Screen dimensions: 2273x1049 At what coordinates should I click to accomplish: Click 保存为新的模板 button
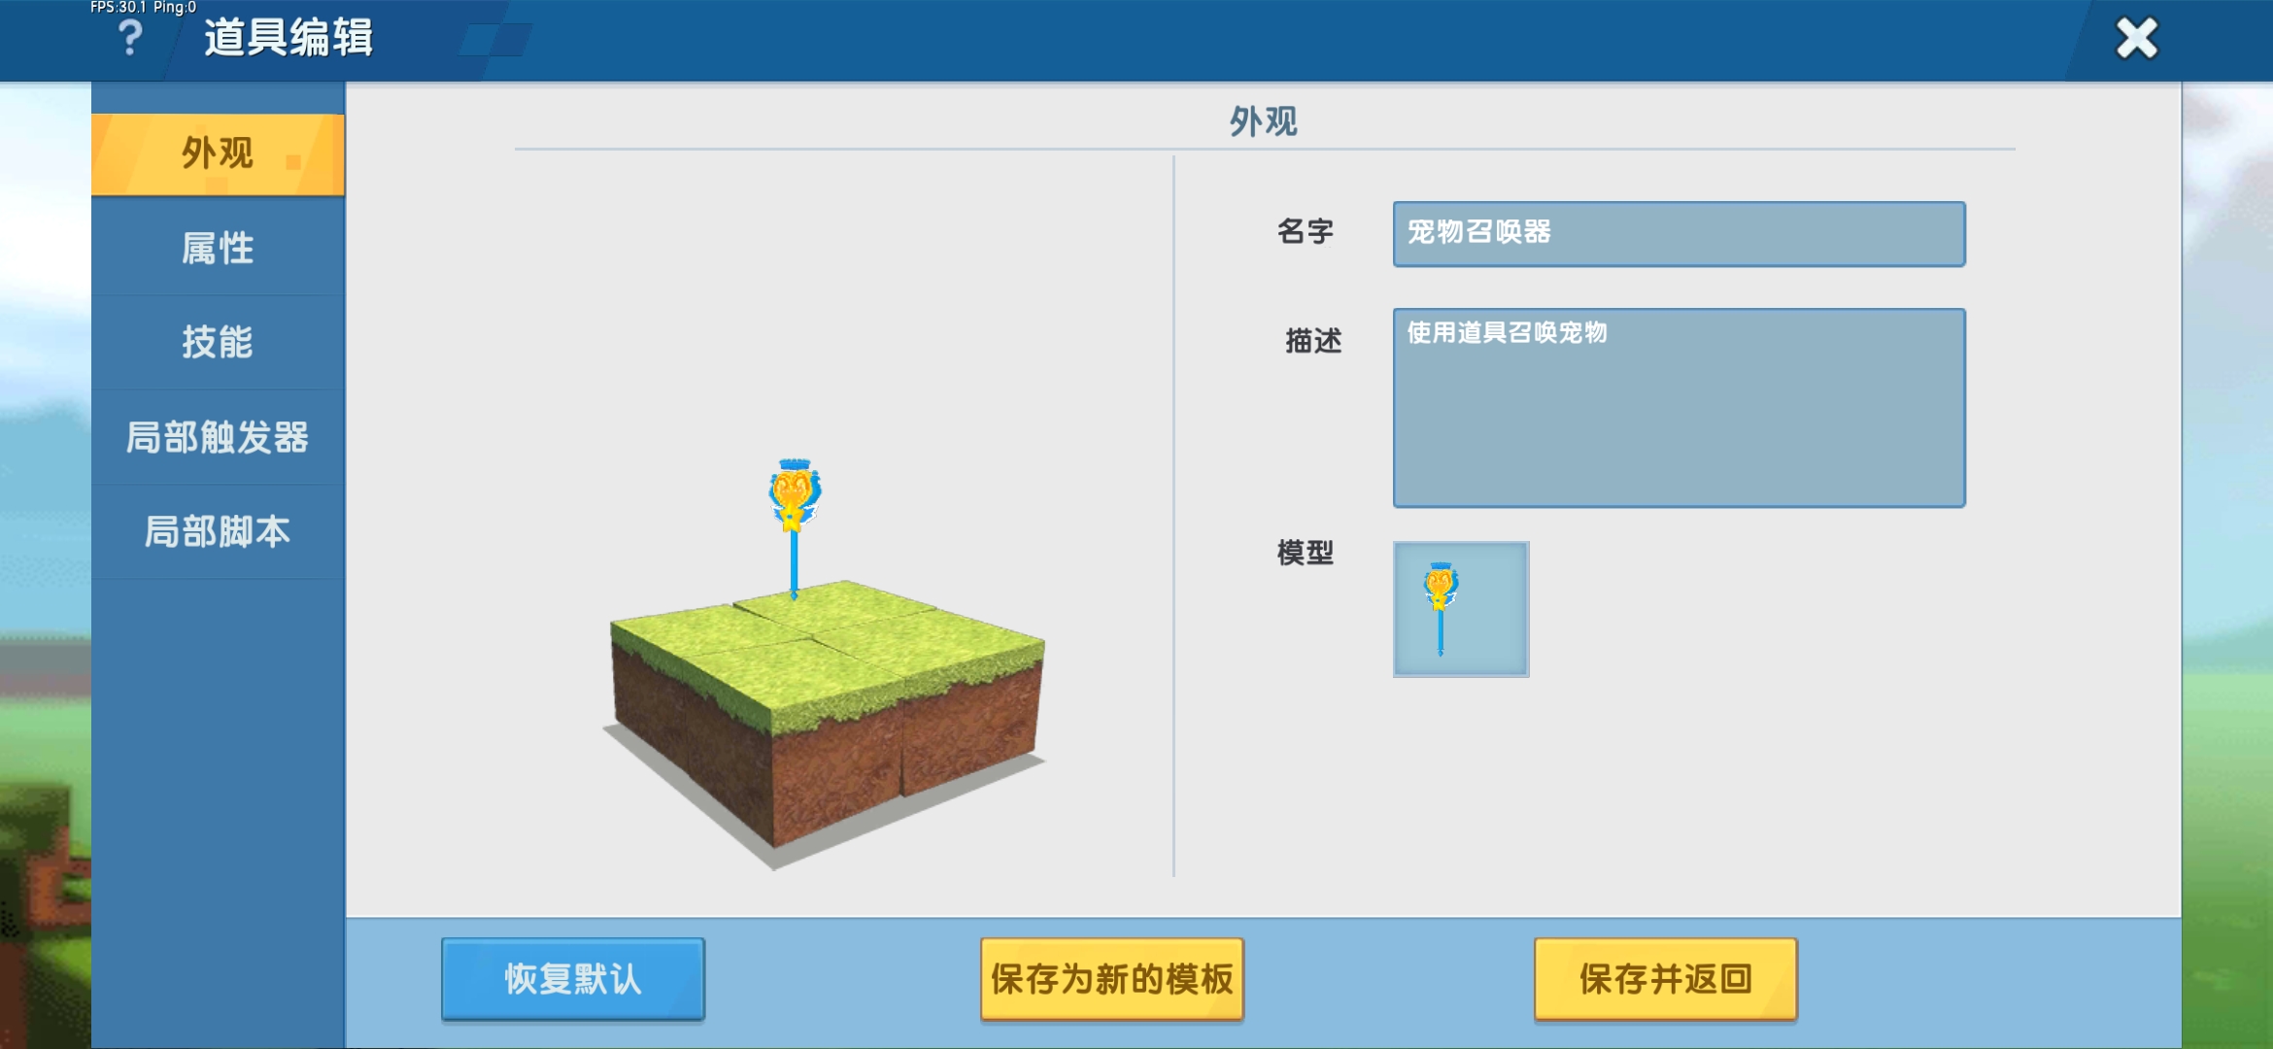tap(1111, 978)
